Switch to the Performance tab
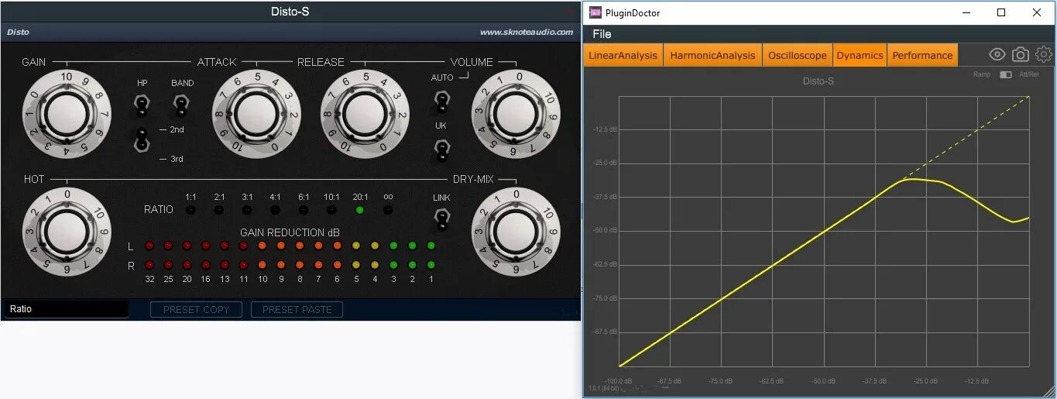The width and height of the screenshot is (1057, 399). point(922,55)
